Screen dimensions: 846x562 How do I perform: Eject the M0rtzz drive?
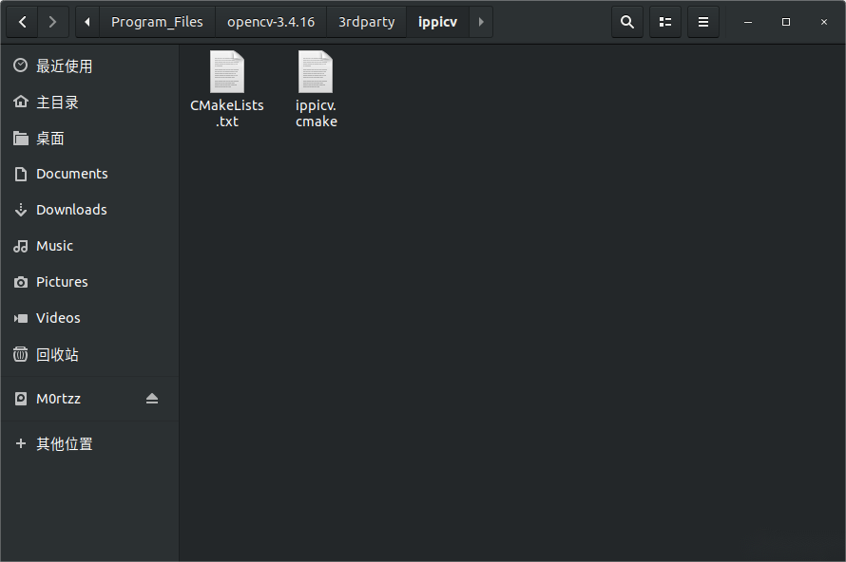click(x=152, y=398)
